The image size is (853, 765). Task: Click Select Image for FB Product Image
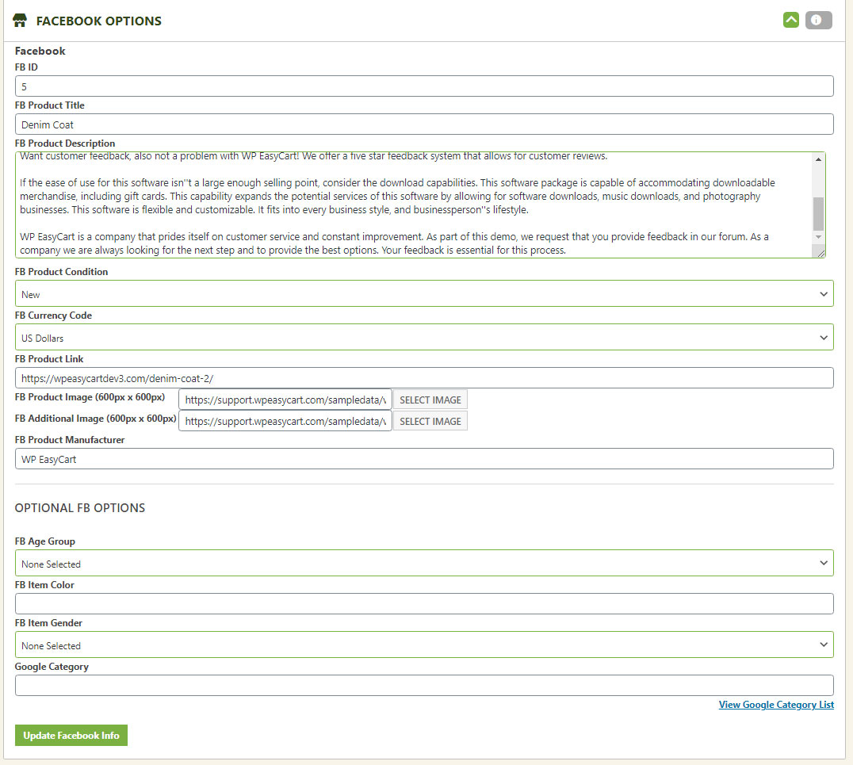tap(430, 400)
